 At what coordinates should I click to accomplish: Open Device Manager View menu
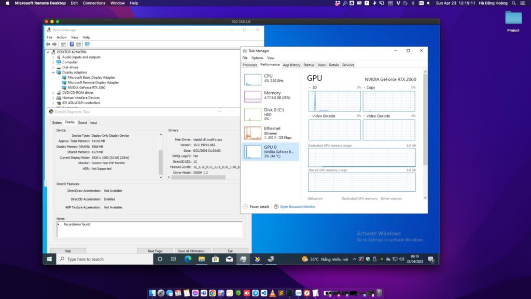(x=75, y=37)
